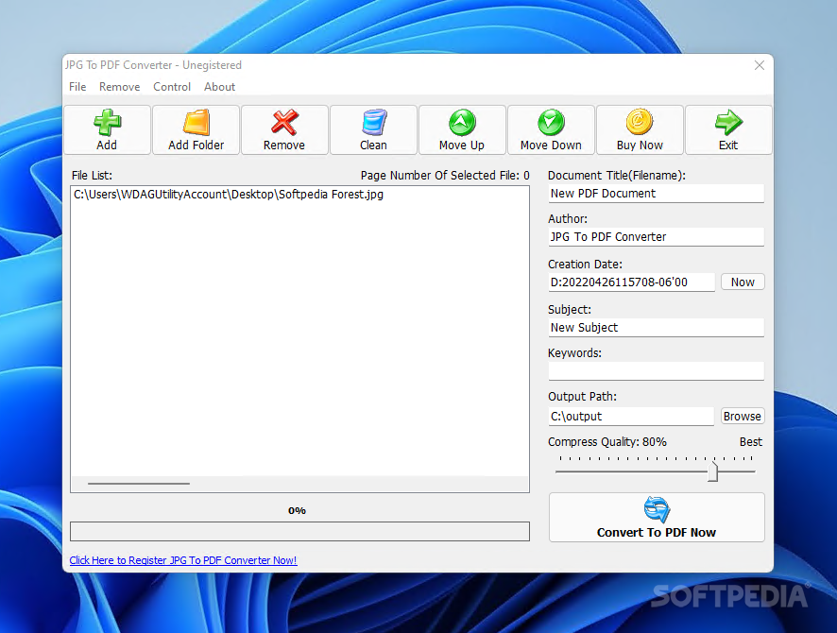Image resolution: width=837 pixels, height=633 pixels.
Task: Open the Register JPG To PDF Converter link
Action: (183, 560)
